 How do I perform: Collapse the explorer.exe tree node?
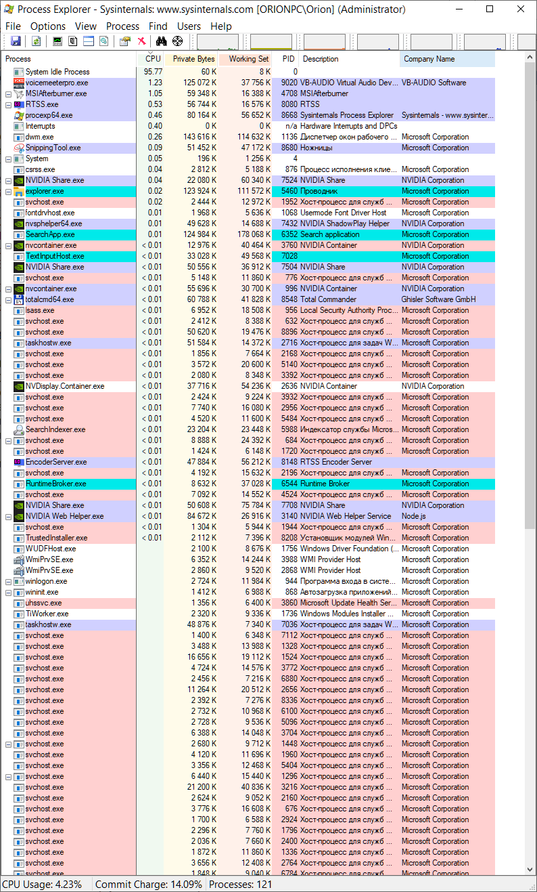pos(8,191)
